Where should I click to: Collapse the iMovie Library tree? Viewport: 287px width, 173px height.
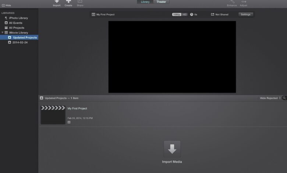coord(2,33)
